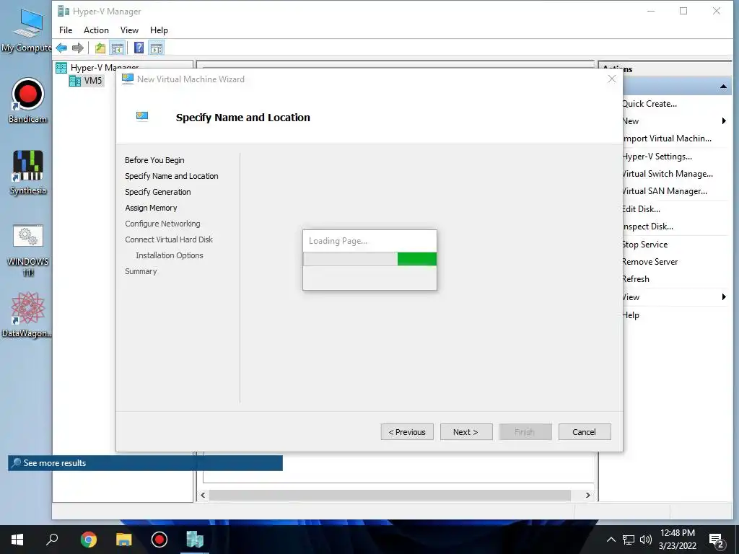The width and height of the screenshot is (739, 554).
Task: Open Virtual Switch Manager action
Action: pos(668,174)
